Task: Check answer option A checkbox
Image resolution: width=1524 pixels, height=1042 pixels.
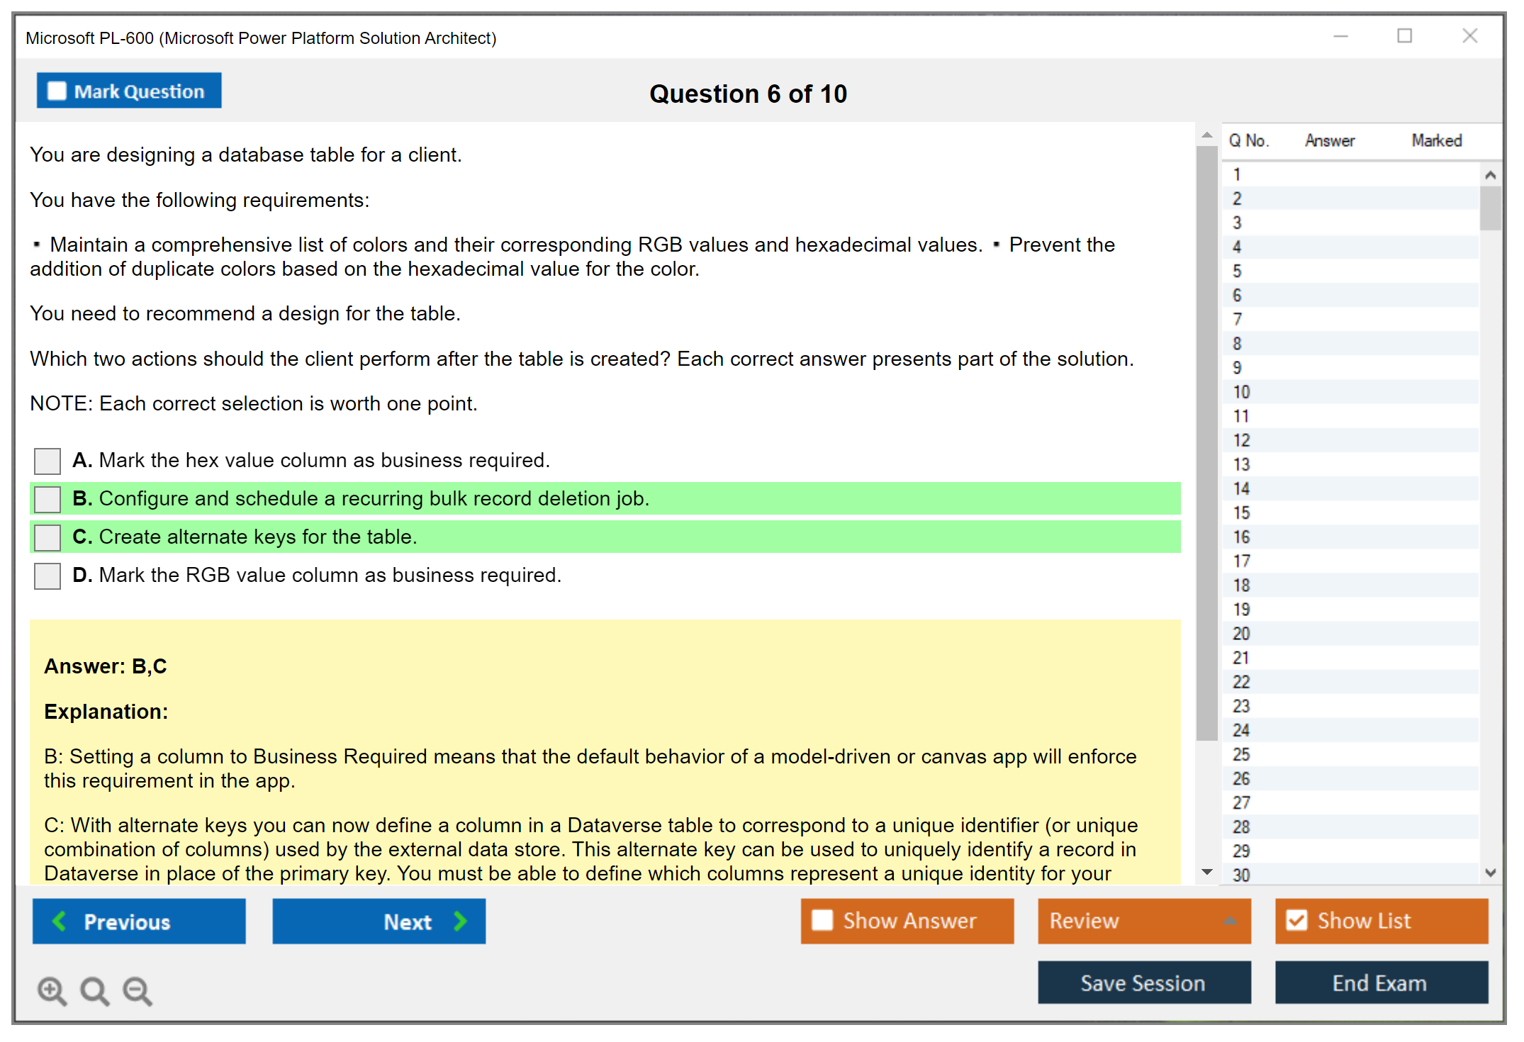Action: click(x=47, y=461)
